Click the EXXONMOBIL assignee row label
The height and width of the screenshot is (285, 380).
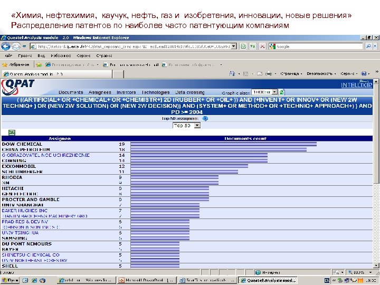click(19, 166)
